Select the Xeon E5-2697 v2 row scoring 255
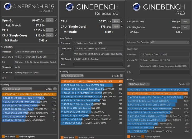 click(92, 116)
